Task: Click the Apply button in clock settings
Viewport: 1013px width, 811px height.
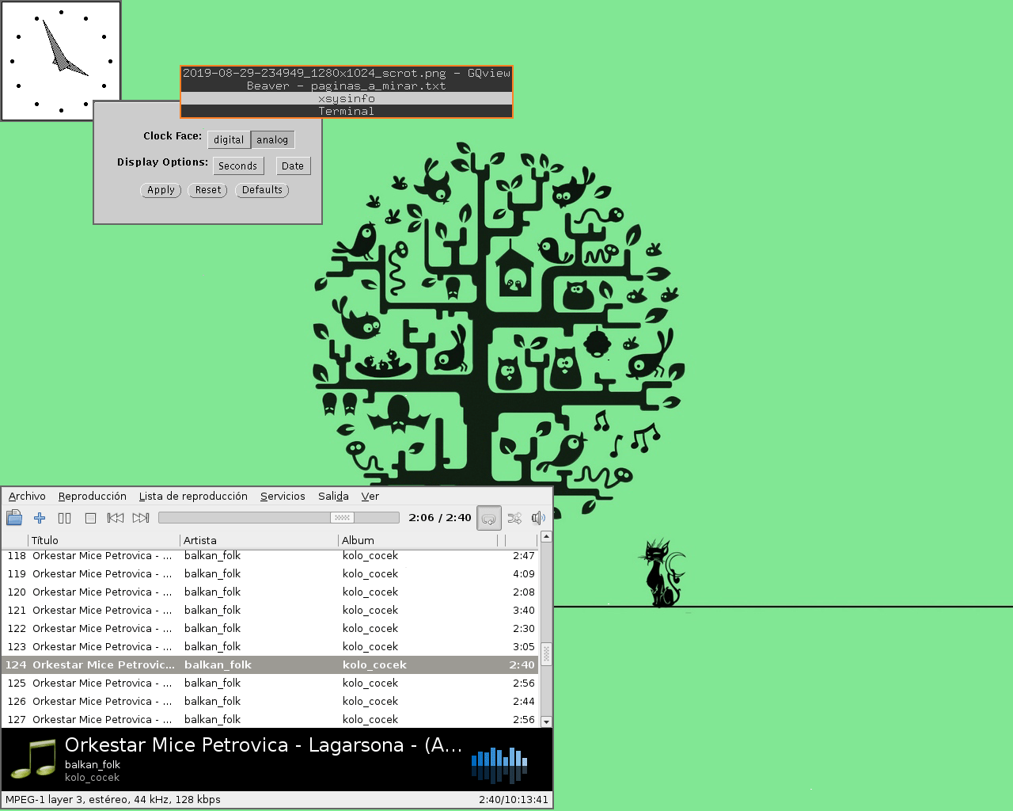Action: (161, 190)
